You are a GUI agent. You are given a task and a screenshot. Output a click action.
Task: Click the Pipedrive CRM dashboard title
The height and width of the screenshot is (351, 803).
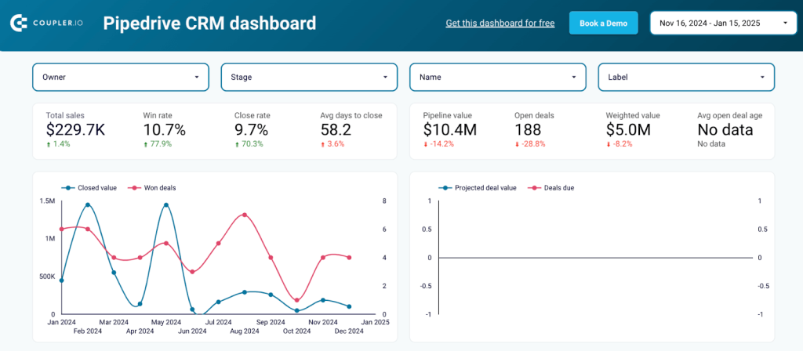pos(209,23)
